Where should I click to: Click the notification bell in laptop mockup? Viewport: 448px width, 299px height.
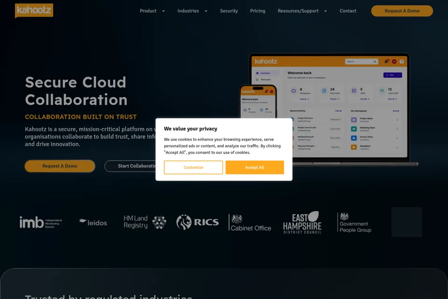386,61
